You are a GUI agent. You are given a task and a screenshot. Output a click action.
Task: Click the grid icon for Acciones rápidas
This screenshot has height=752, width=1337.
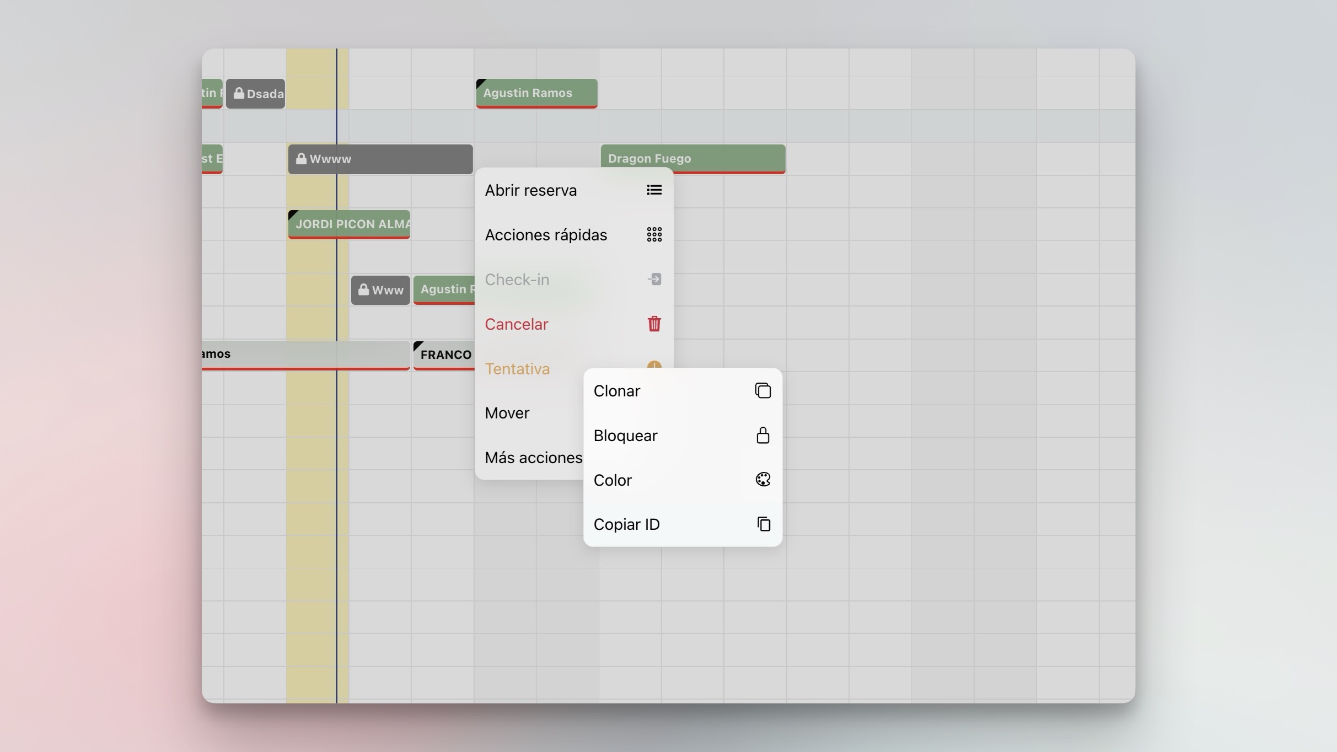tap(654, 235)
